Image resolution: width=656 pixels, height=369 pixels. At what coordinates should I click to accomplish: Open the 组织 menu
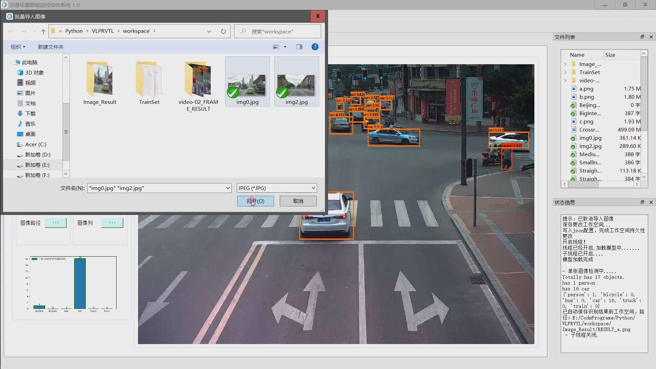(18, 47)
